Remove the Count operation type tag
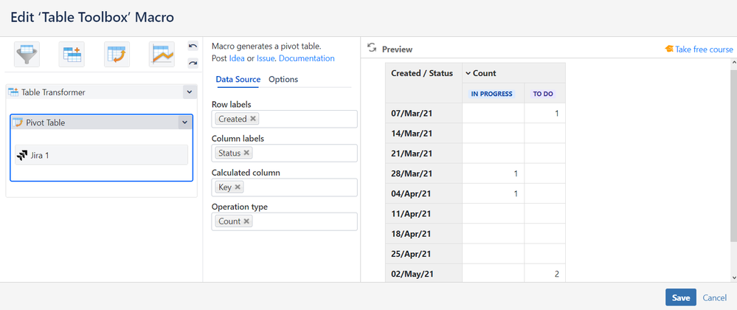 point(246,221)
